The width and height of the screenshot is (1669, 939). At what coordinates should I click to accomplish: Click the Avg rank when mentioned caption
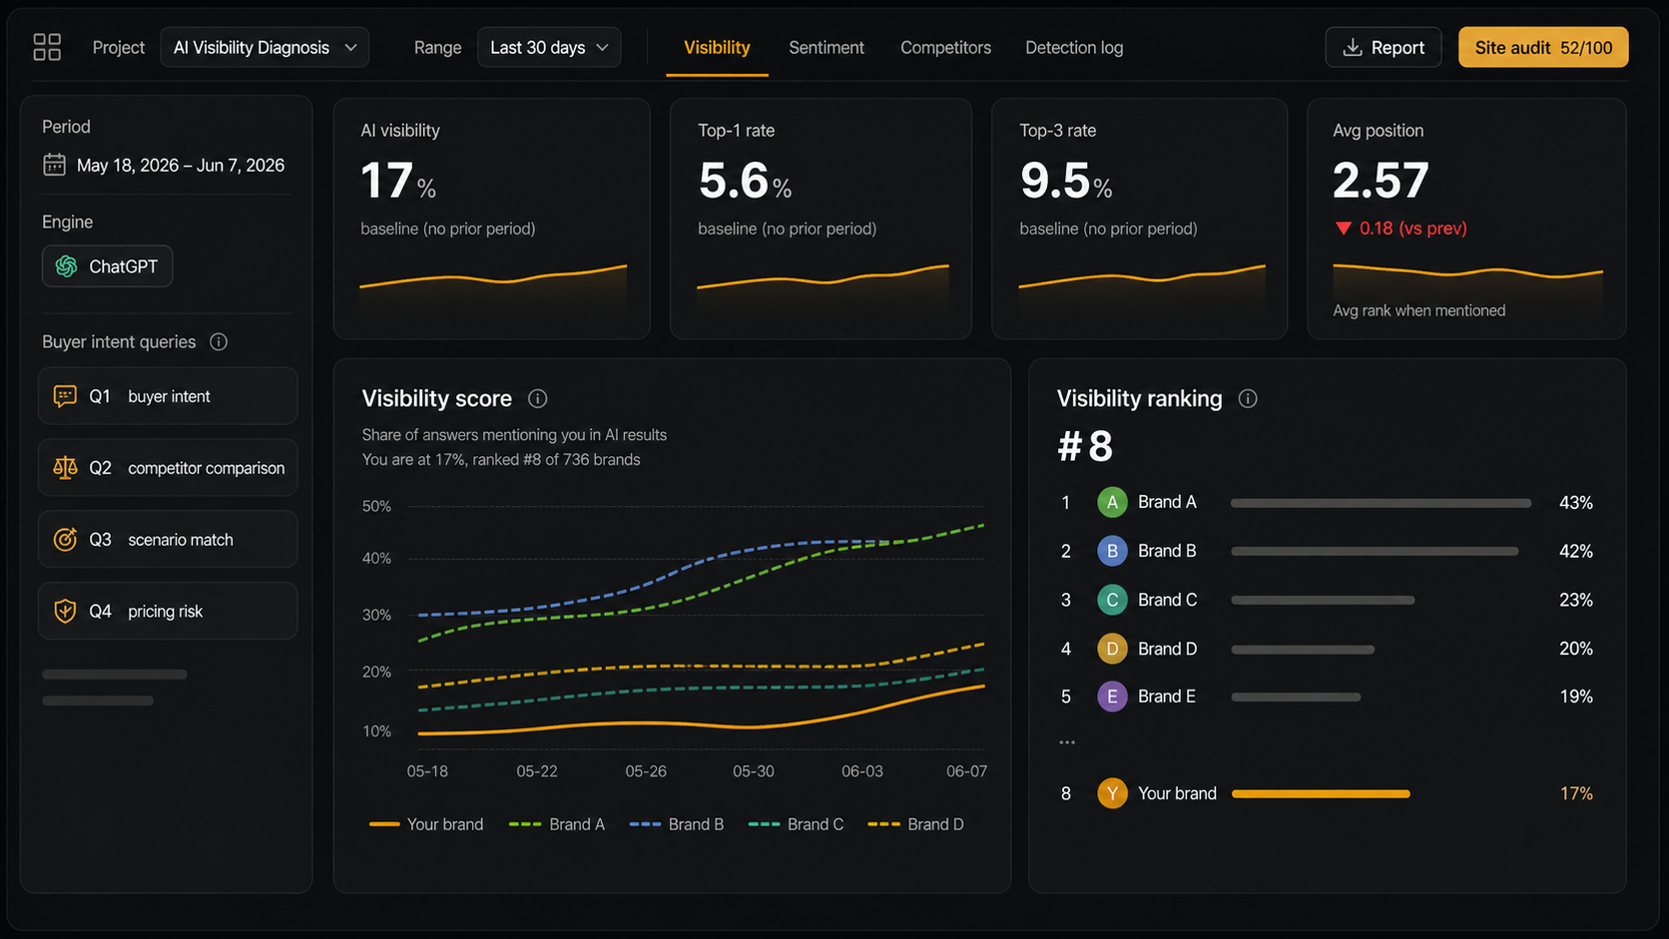tap(1418, 310)
